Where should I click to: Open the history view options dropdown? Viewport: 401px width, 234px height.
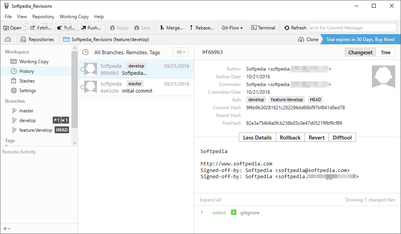(181, 52)
